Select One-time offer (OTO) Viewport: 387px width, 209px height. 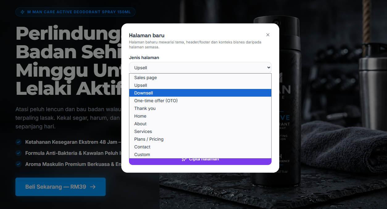pyautogui.click(x=200, y=101)
